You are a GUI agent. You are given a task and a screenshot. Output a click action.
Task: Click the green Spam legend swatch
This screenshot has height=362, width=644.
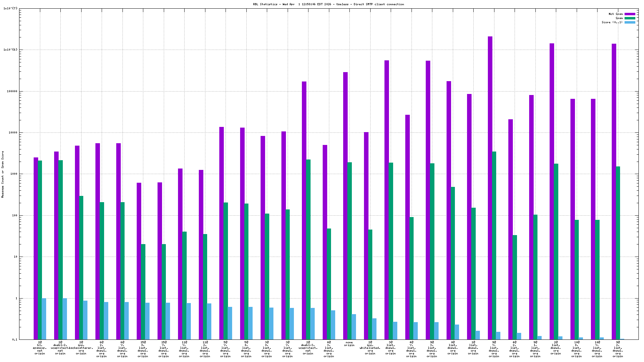coord(630,18)
